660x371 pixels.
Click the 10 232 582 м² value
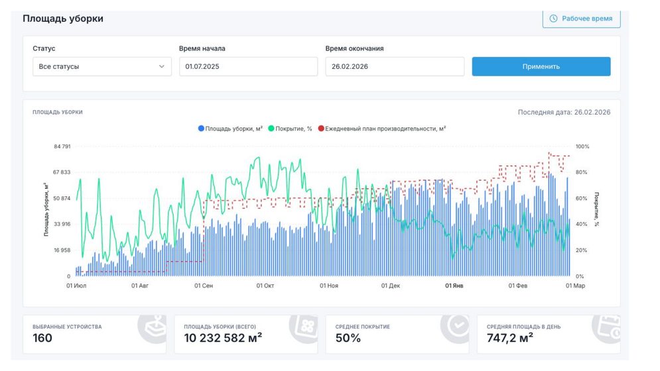coord(223,338)
